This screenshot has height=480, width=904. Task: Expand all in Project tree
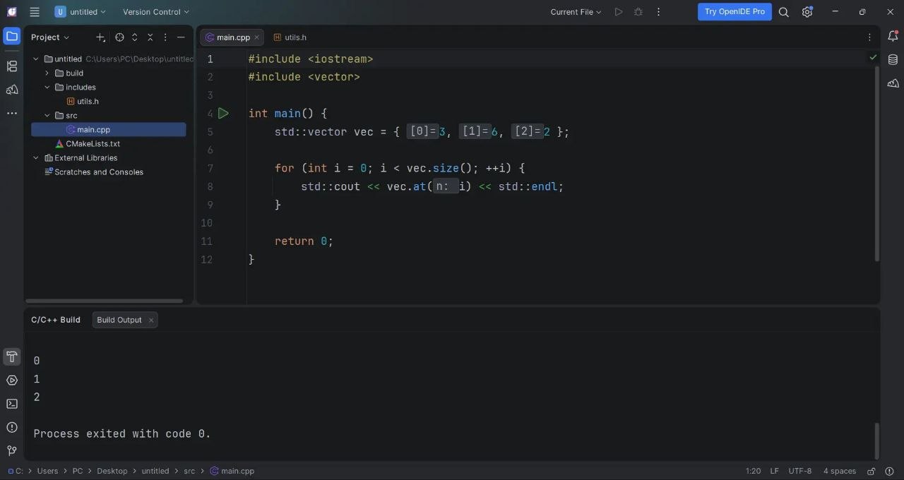pos(135,37)
